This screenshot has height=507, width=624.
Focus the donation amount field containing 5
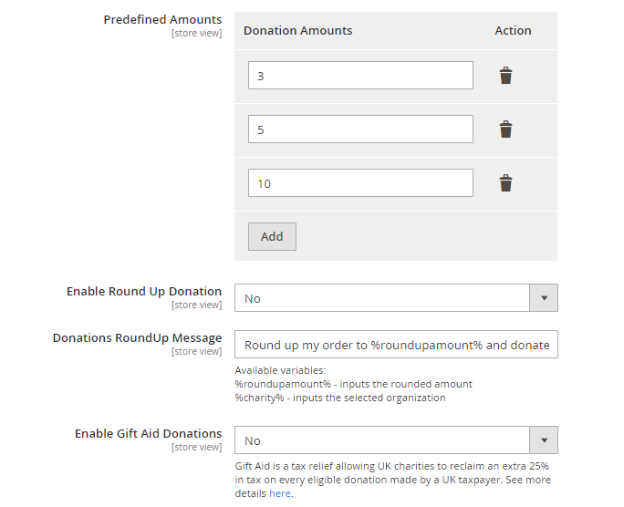pyautogui.click(x=360, y=129)
